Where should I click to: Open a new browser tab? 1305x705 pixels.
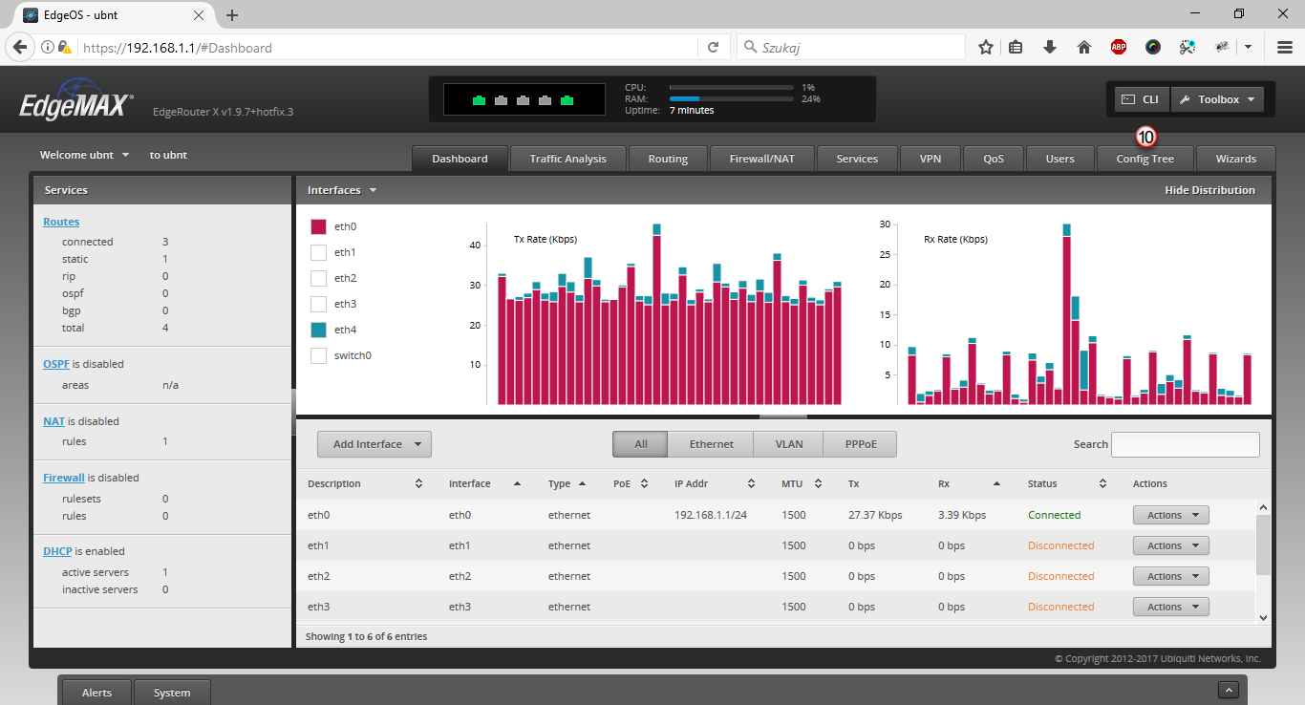coord(232,15)
